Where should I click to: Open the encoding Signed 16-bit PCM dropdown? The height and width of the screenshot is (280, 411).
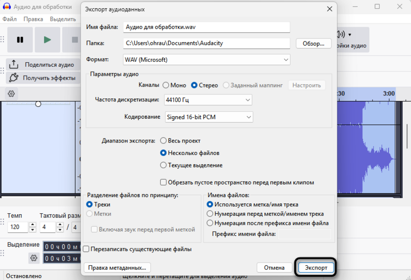pos(209,117)
